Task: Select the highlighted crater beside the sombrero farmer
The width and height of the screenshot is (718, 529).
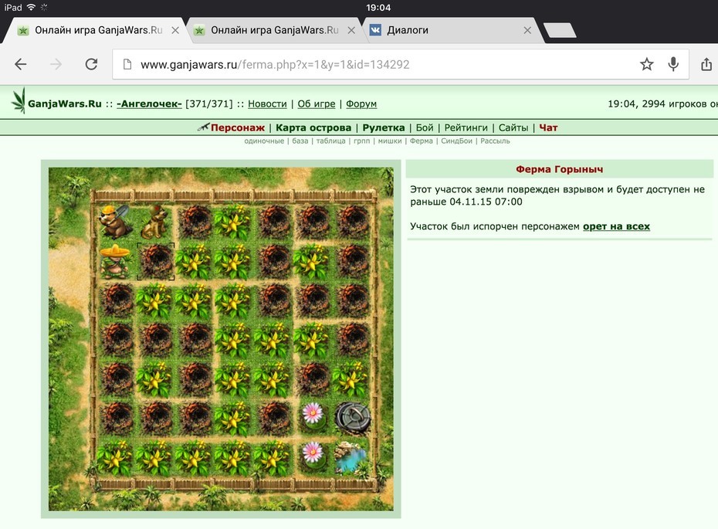Action: [156, 261]
